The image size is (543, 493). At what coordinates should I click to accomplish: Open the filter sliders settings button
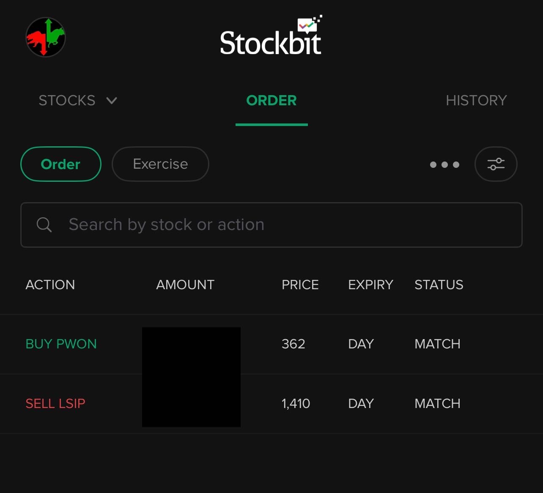click(x=496, y=164)
